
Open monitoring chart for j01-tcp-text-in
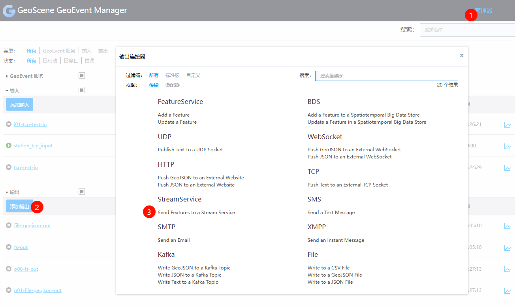pos(507,125)
